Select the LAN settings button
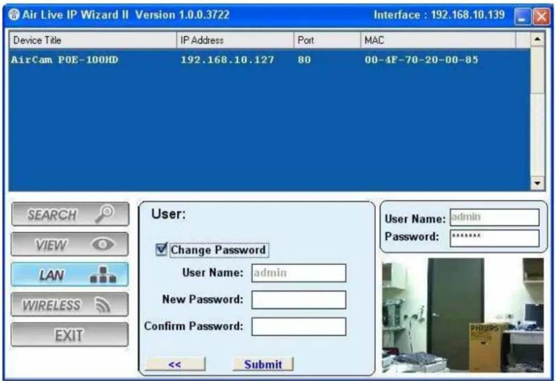Viewport: 556px width, 381px height. pyautogui.click(x=70, y=274)
